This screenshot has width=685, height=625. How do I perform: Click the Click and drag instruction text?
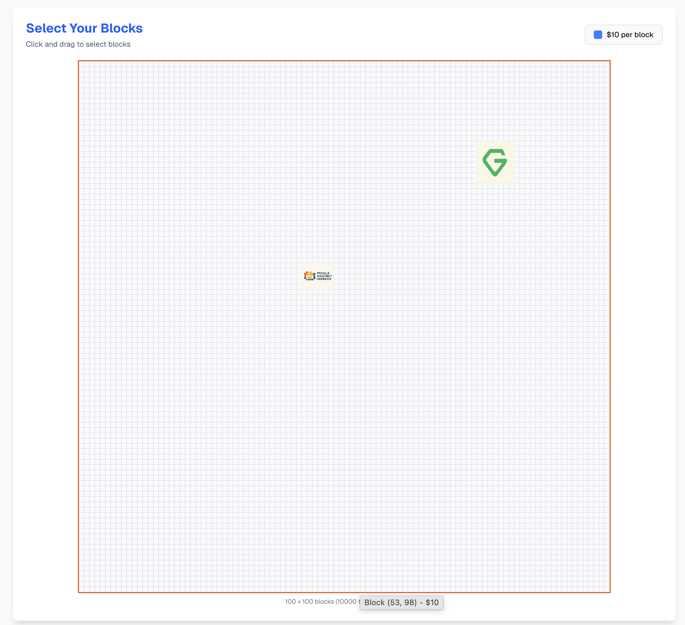[78, 44]
